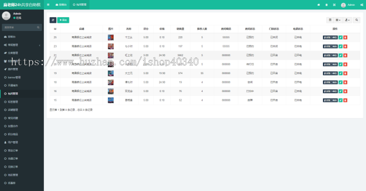This screenshot has width=366, height=191.
Task: Click the red delete icon for row 20
Action: 345,64
